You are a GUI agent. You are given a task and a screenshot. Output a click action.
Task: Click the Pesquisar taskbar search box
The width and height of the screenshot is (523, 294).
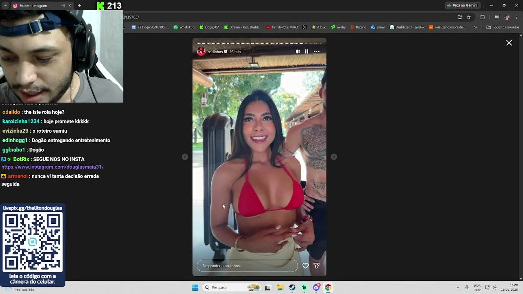click(x=232, y=287)
